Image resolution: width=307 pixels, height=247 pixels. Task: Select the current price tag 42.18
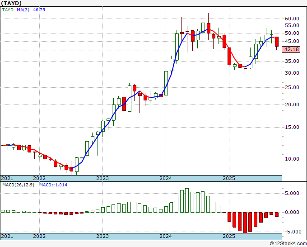coord(291,49)
